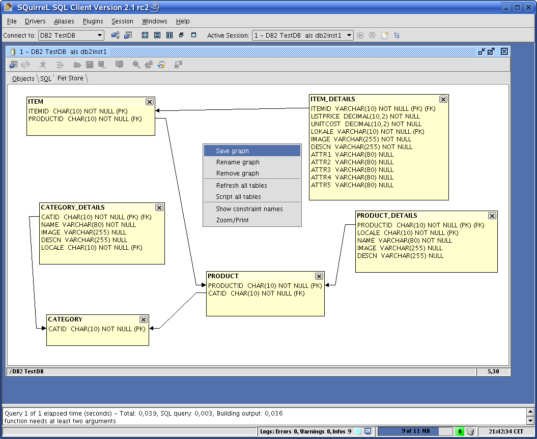
Task: Switch to the SQL tab
Action: 46,78
